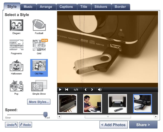Viewport: 163px width, 132px height.
Task: Apply the Halloween pumpkin style
Action: pos(16,66)
